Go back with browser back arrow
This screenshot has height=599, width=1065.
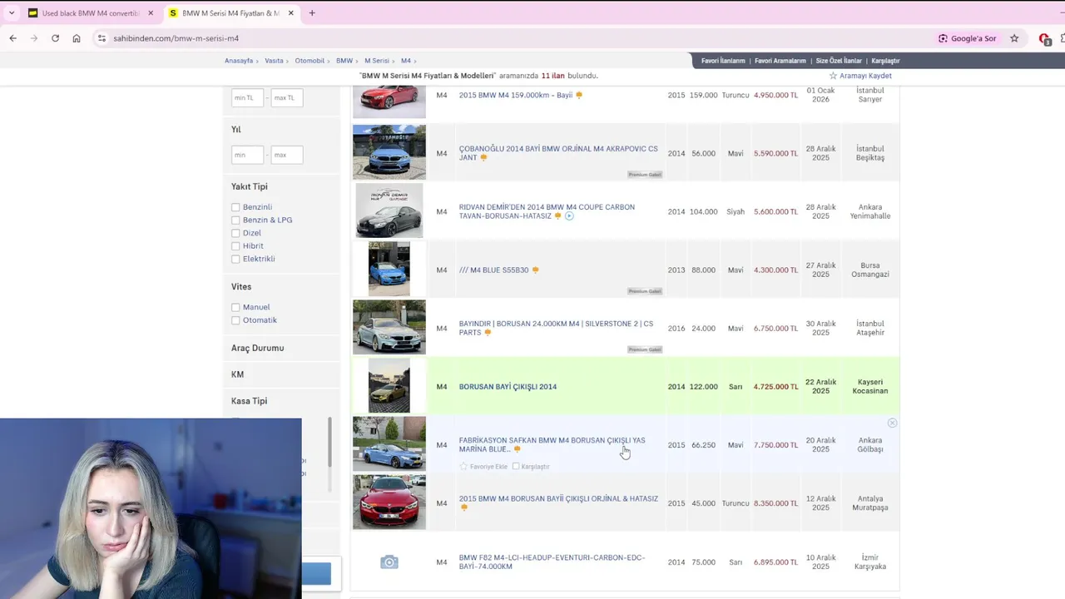click(12, 38)
